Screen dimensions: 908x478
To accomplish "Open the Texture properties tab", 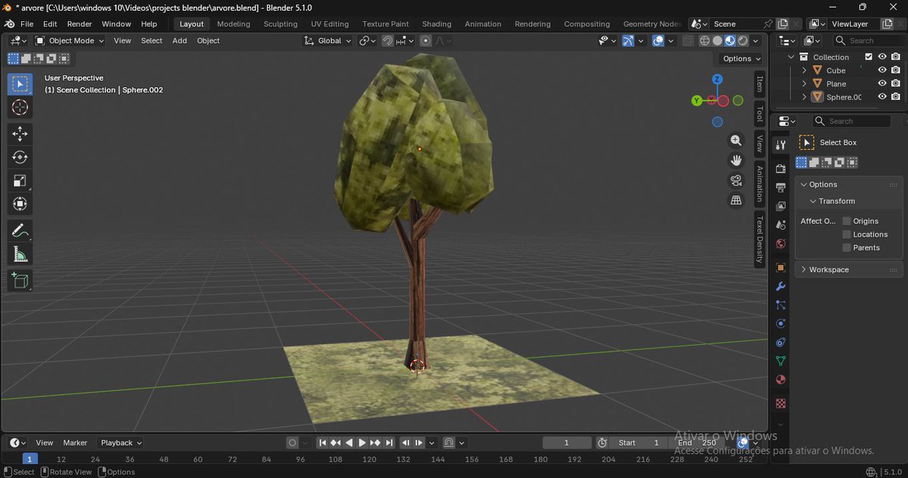I will click(781, 403).
